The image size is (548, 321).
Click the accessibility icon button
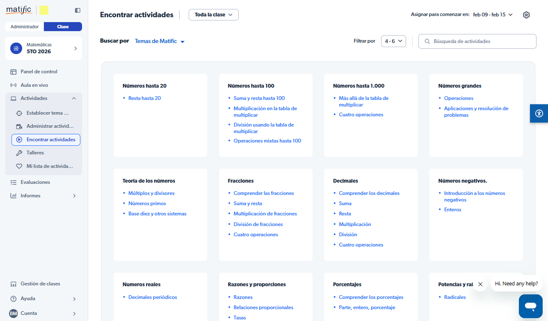point(539,113)
